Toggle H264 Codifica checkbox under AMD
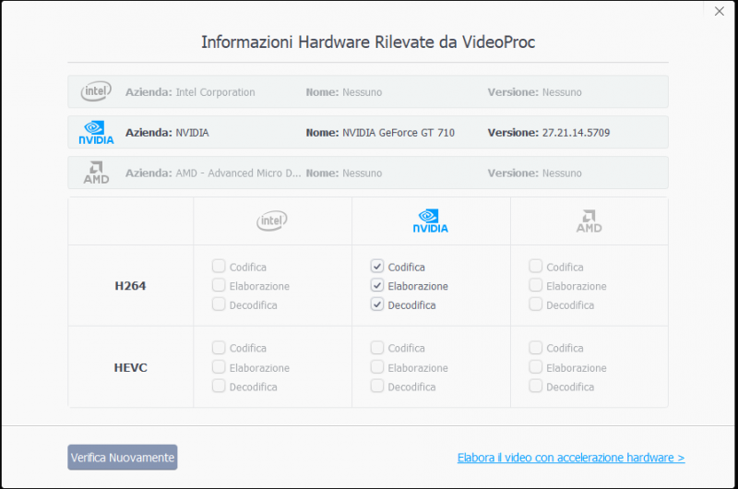This screenshot has height=489, width=738. [536, 267]
